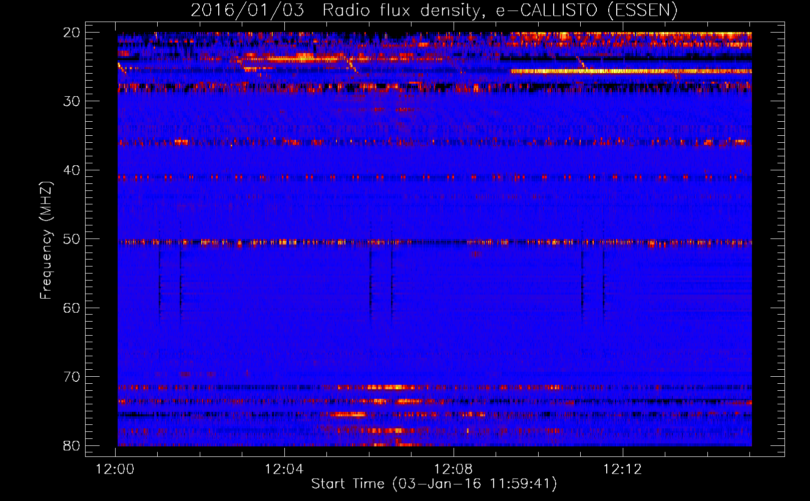Click the 12:12 time tick label
This screenshot has width=810, height=501.
pyautogui.click(x=623, y=469)
